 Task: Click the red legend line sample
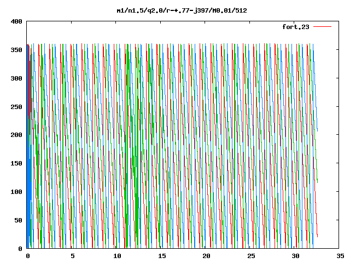[x=322, y=27]
